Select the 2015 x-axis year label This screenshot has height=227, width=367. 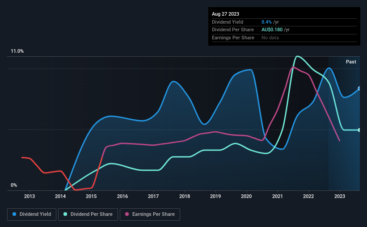(91, 196)
